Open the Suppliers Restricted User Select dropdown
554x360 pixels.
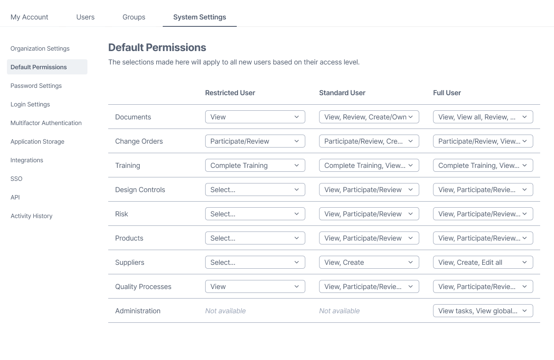click(255, 262)
